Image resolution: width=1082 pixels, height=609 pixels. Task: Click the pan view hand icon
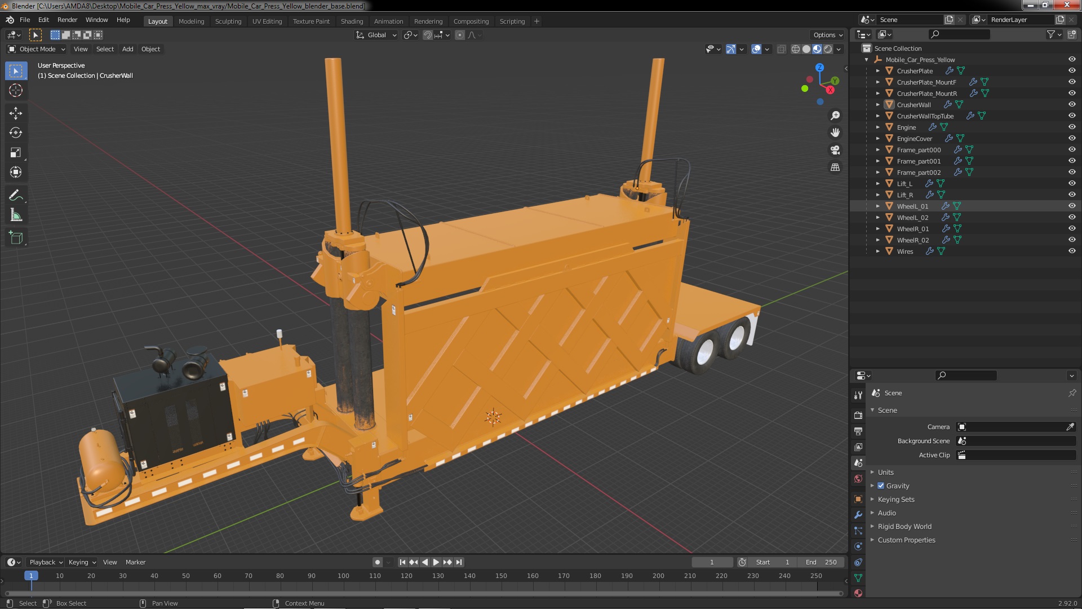[x=835, y=133]
